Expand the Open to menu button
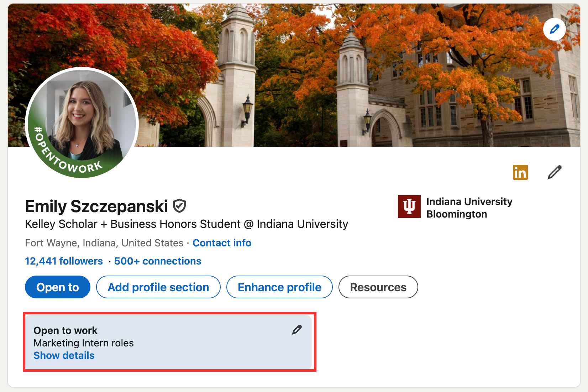588x392 pixels. 58,287
